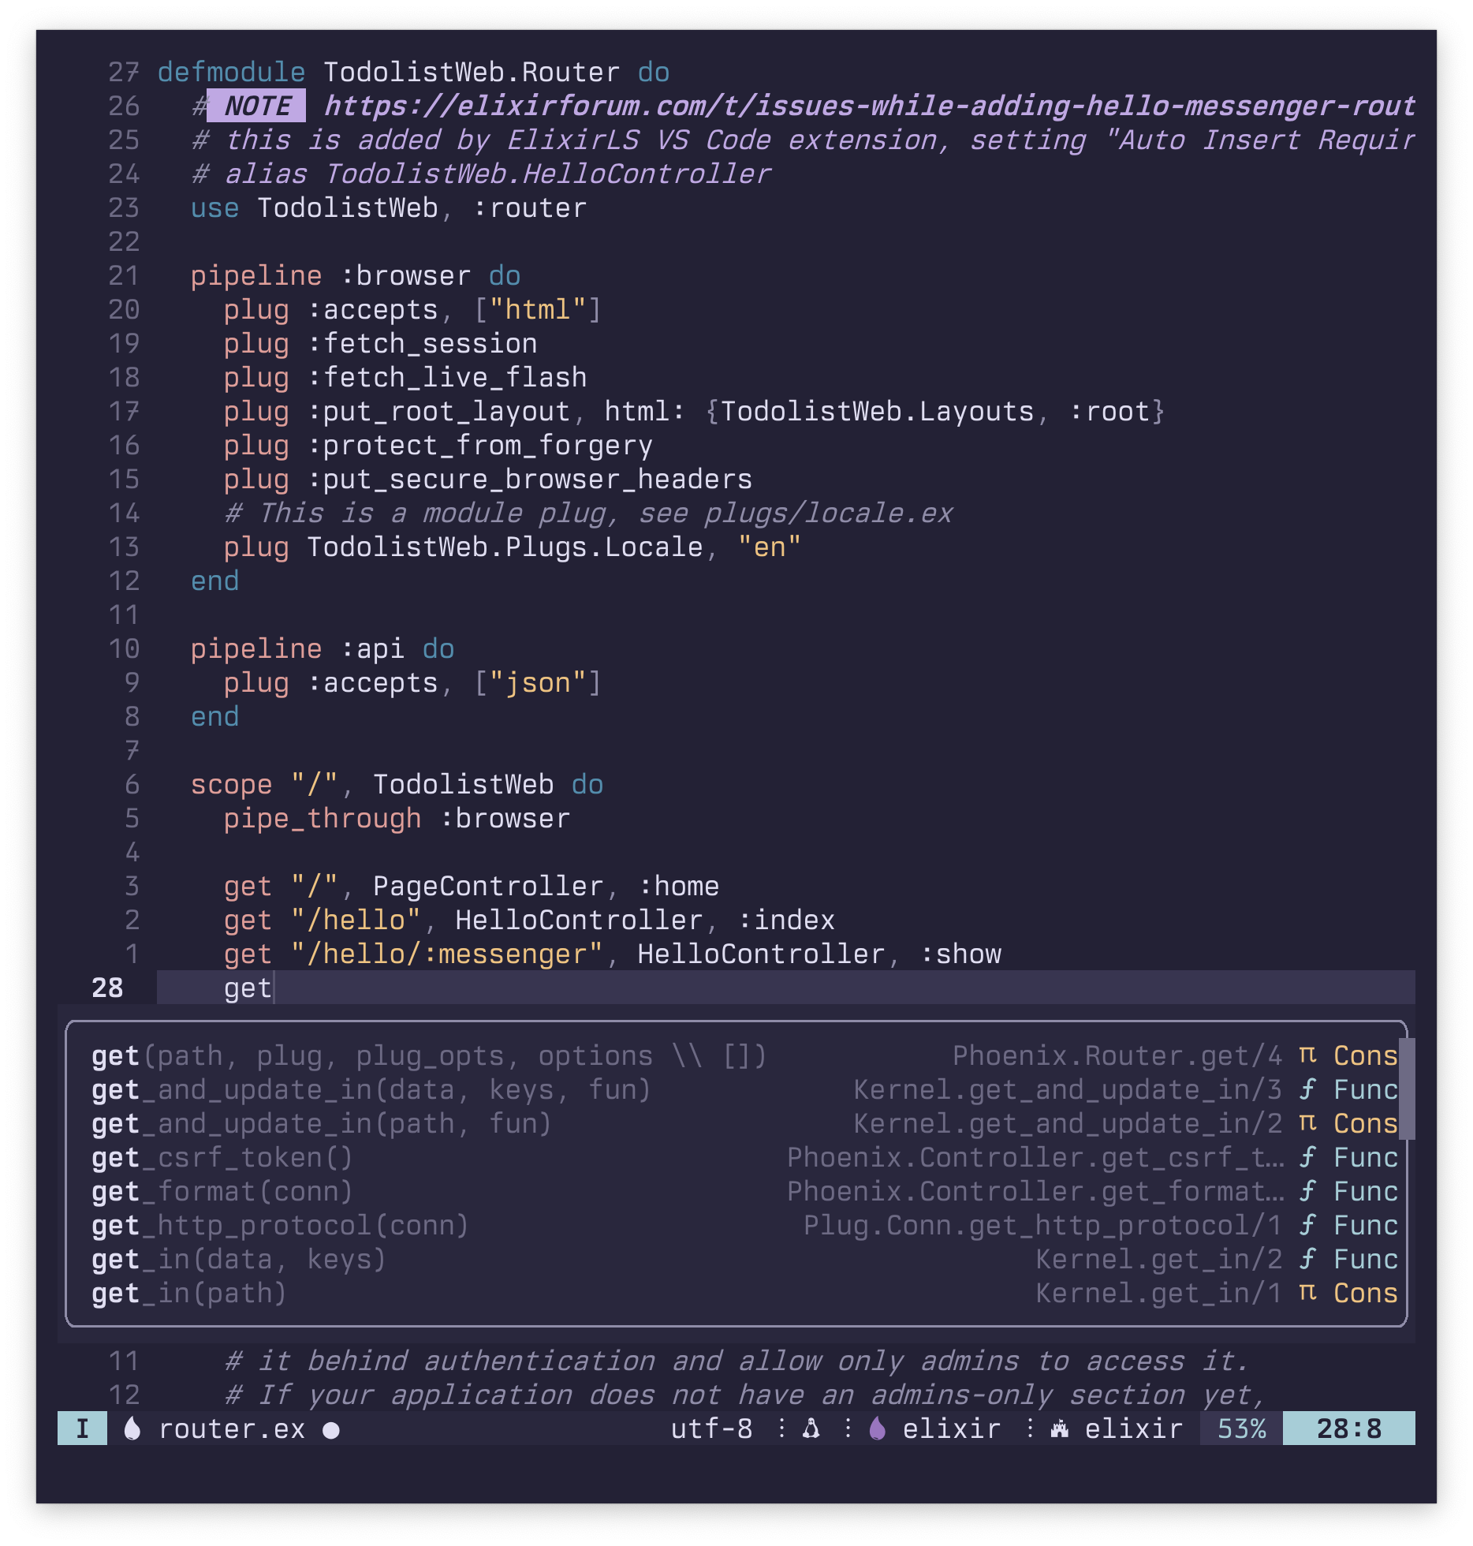Click the ƒ icon next to Kernel.get_and_update_in/3
This screenshot has height=1546, width=1473.
pos(1309,1089)
